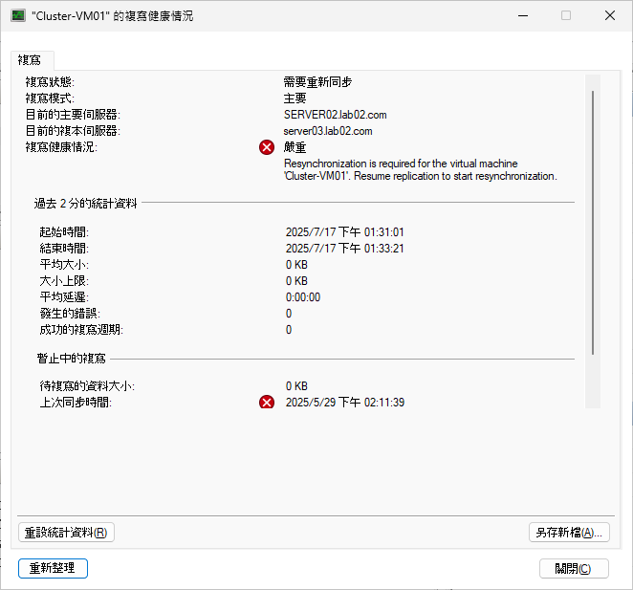Image resolution: width=633 pixels, height=590 pixels.
Task: Click the last sync timestamp 2025/5/29 下午 02:11:39
Action: click(x=344, y=403)
